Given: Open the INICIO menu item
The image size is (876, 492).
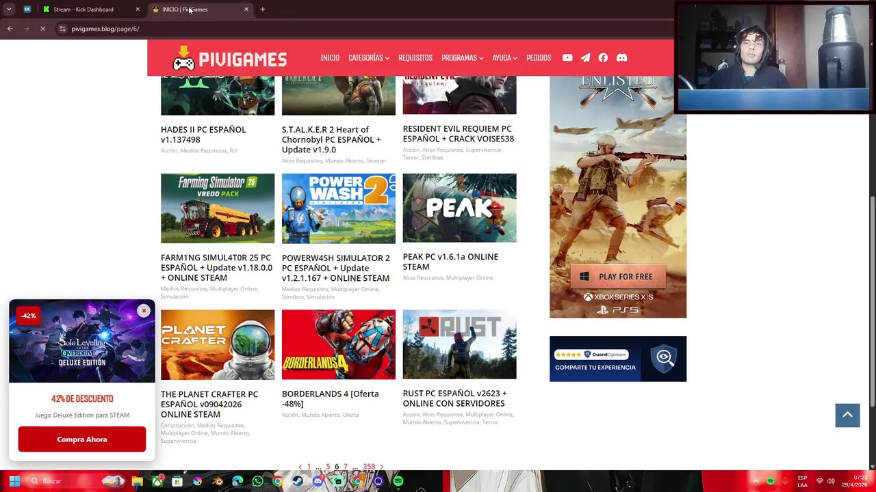Looking at the screenshot, I should 330,58.
